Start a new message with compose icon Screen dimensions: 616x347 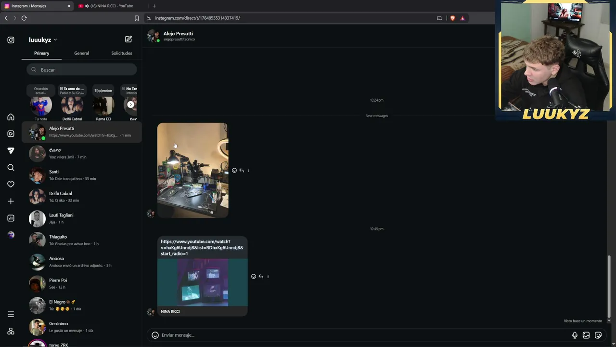128,40
